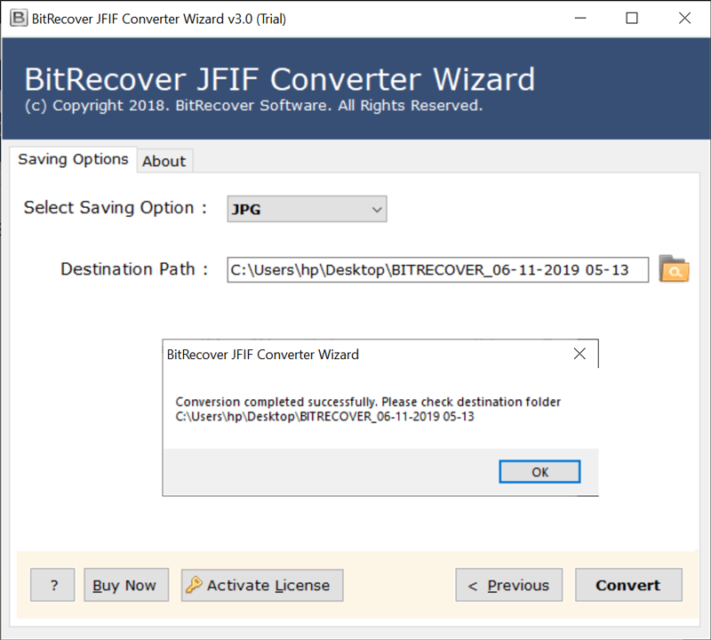Viewport: 711px width, 640px height.
Task: Click the destination path line in the dialog
Action: [x=324, y=416]
